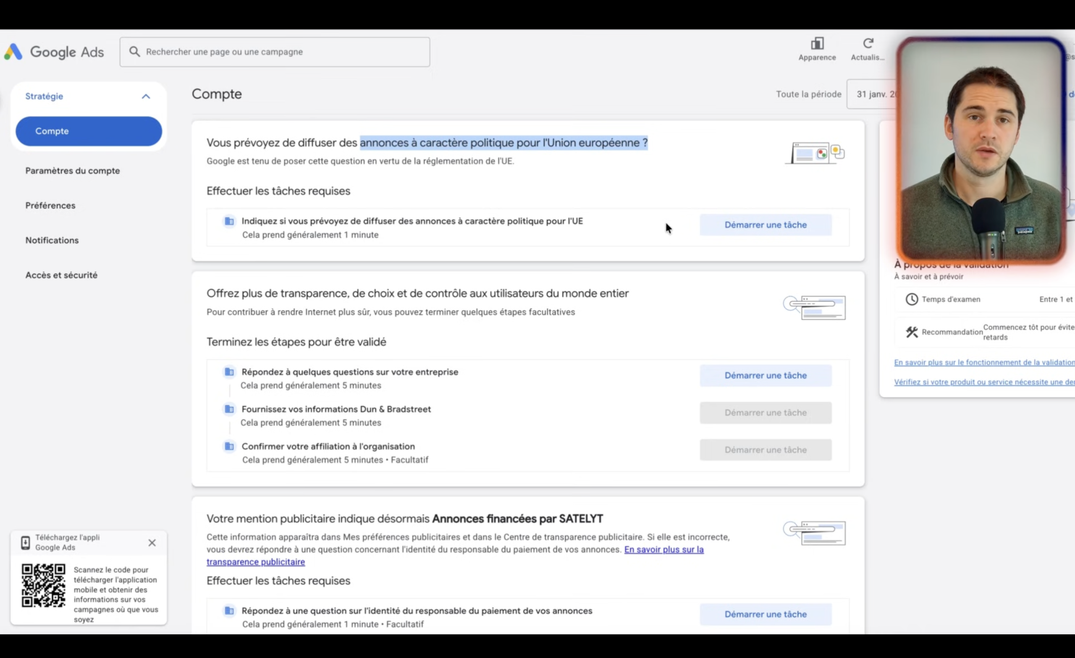Screen dimensions: 1075x658
Task: Click the clock icon for Temps d'examen
Action: pos(911,299)
